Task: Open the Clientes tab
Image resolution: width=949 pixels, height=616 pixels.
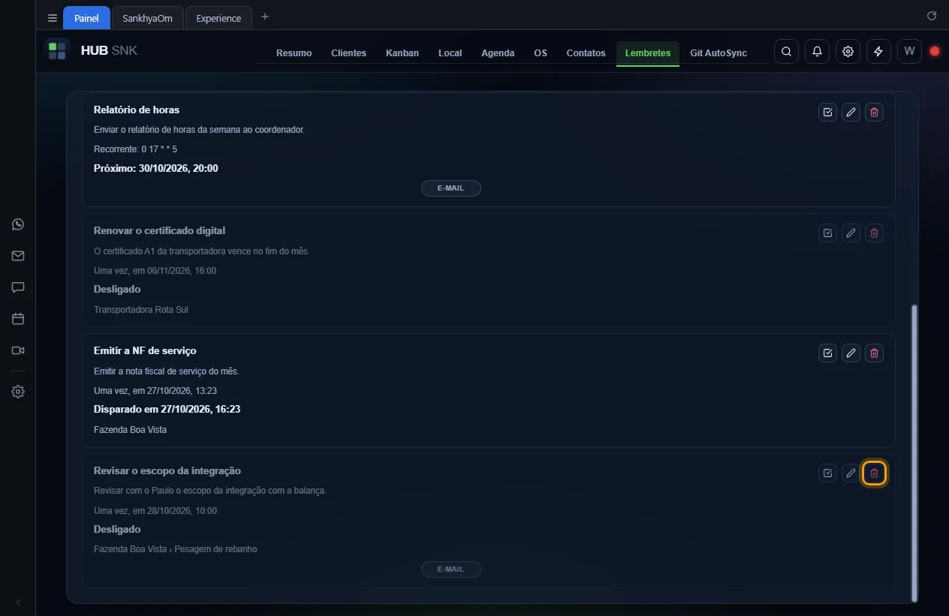Action: point(348,53)
